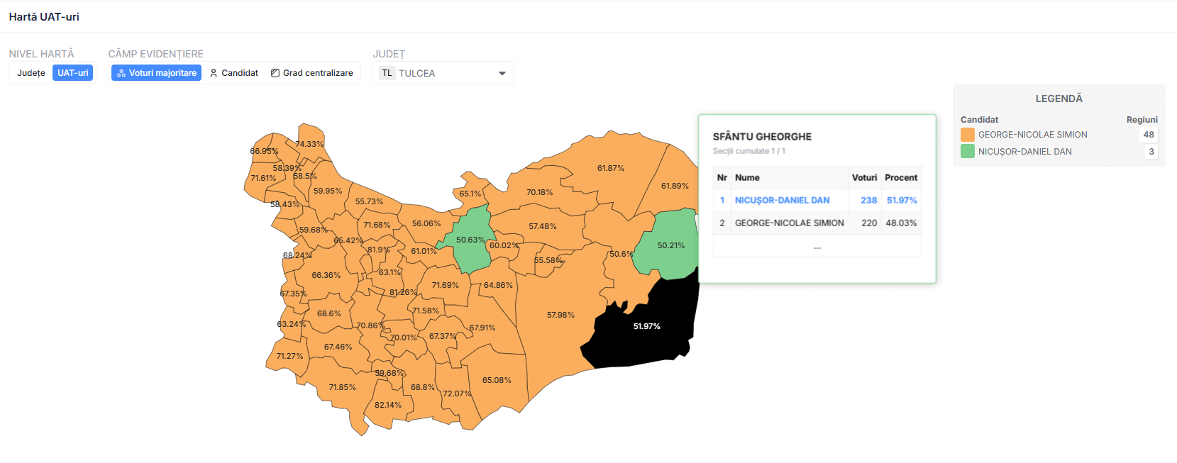This screenshot has height=463, width=1177.
Task: Enable Grad centralizare highlighting
Action: [312, 73]
